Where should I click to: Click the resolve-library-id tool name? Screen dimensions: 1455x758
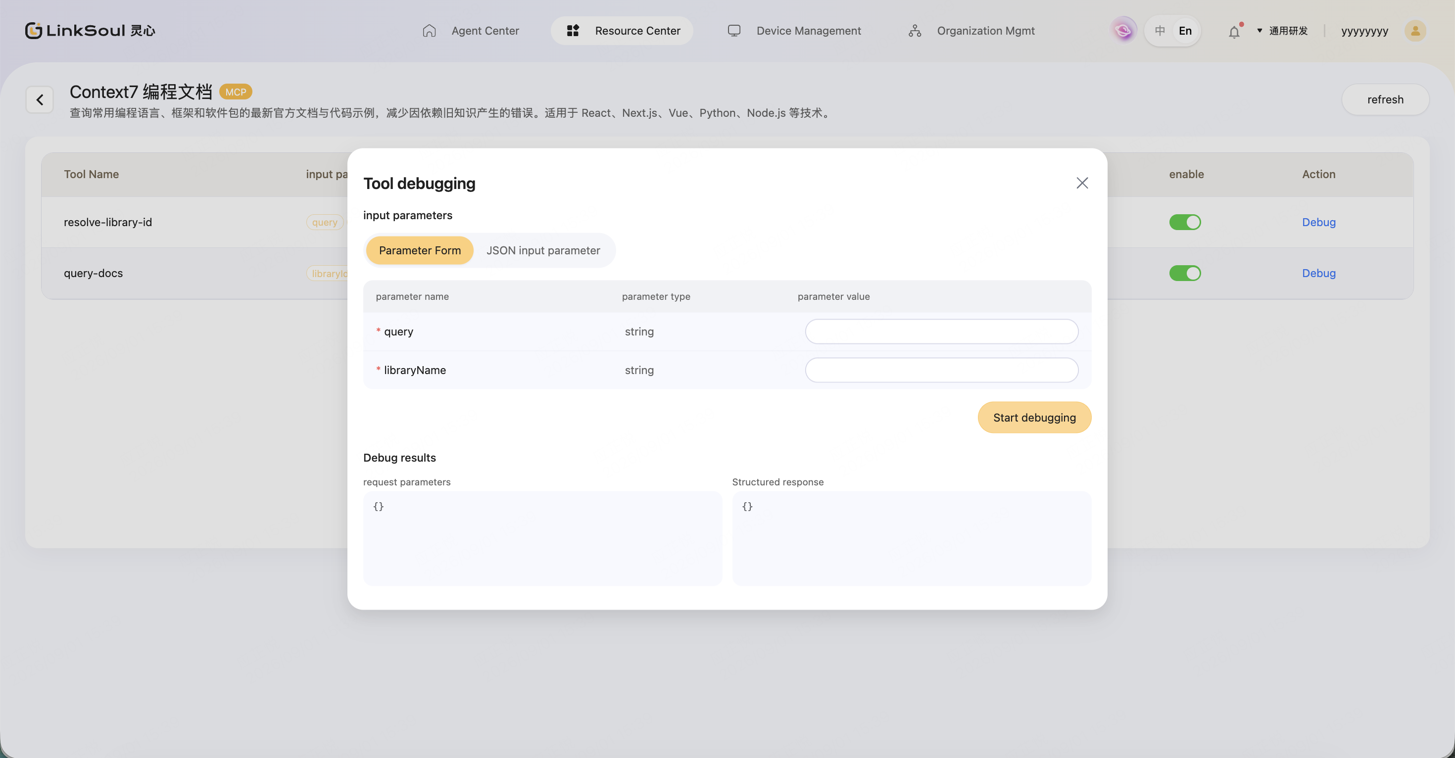tap(108, 222)
